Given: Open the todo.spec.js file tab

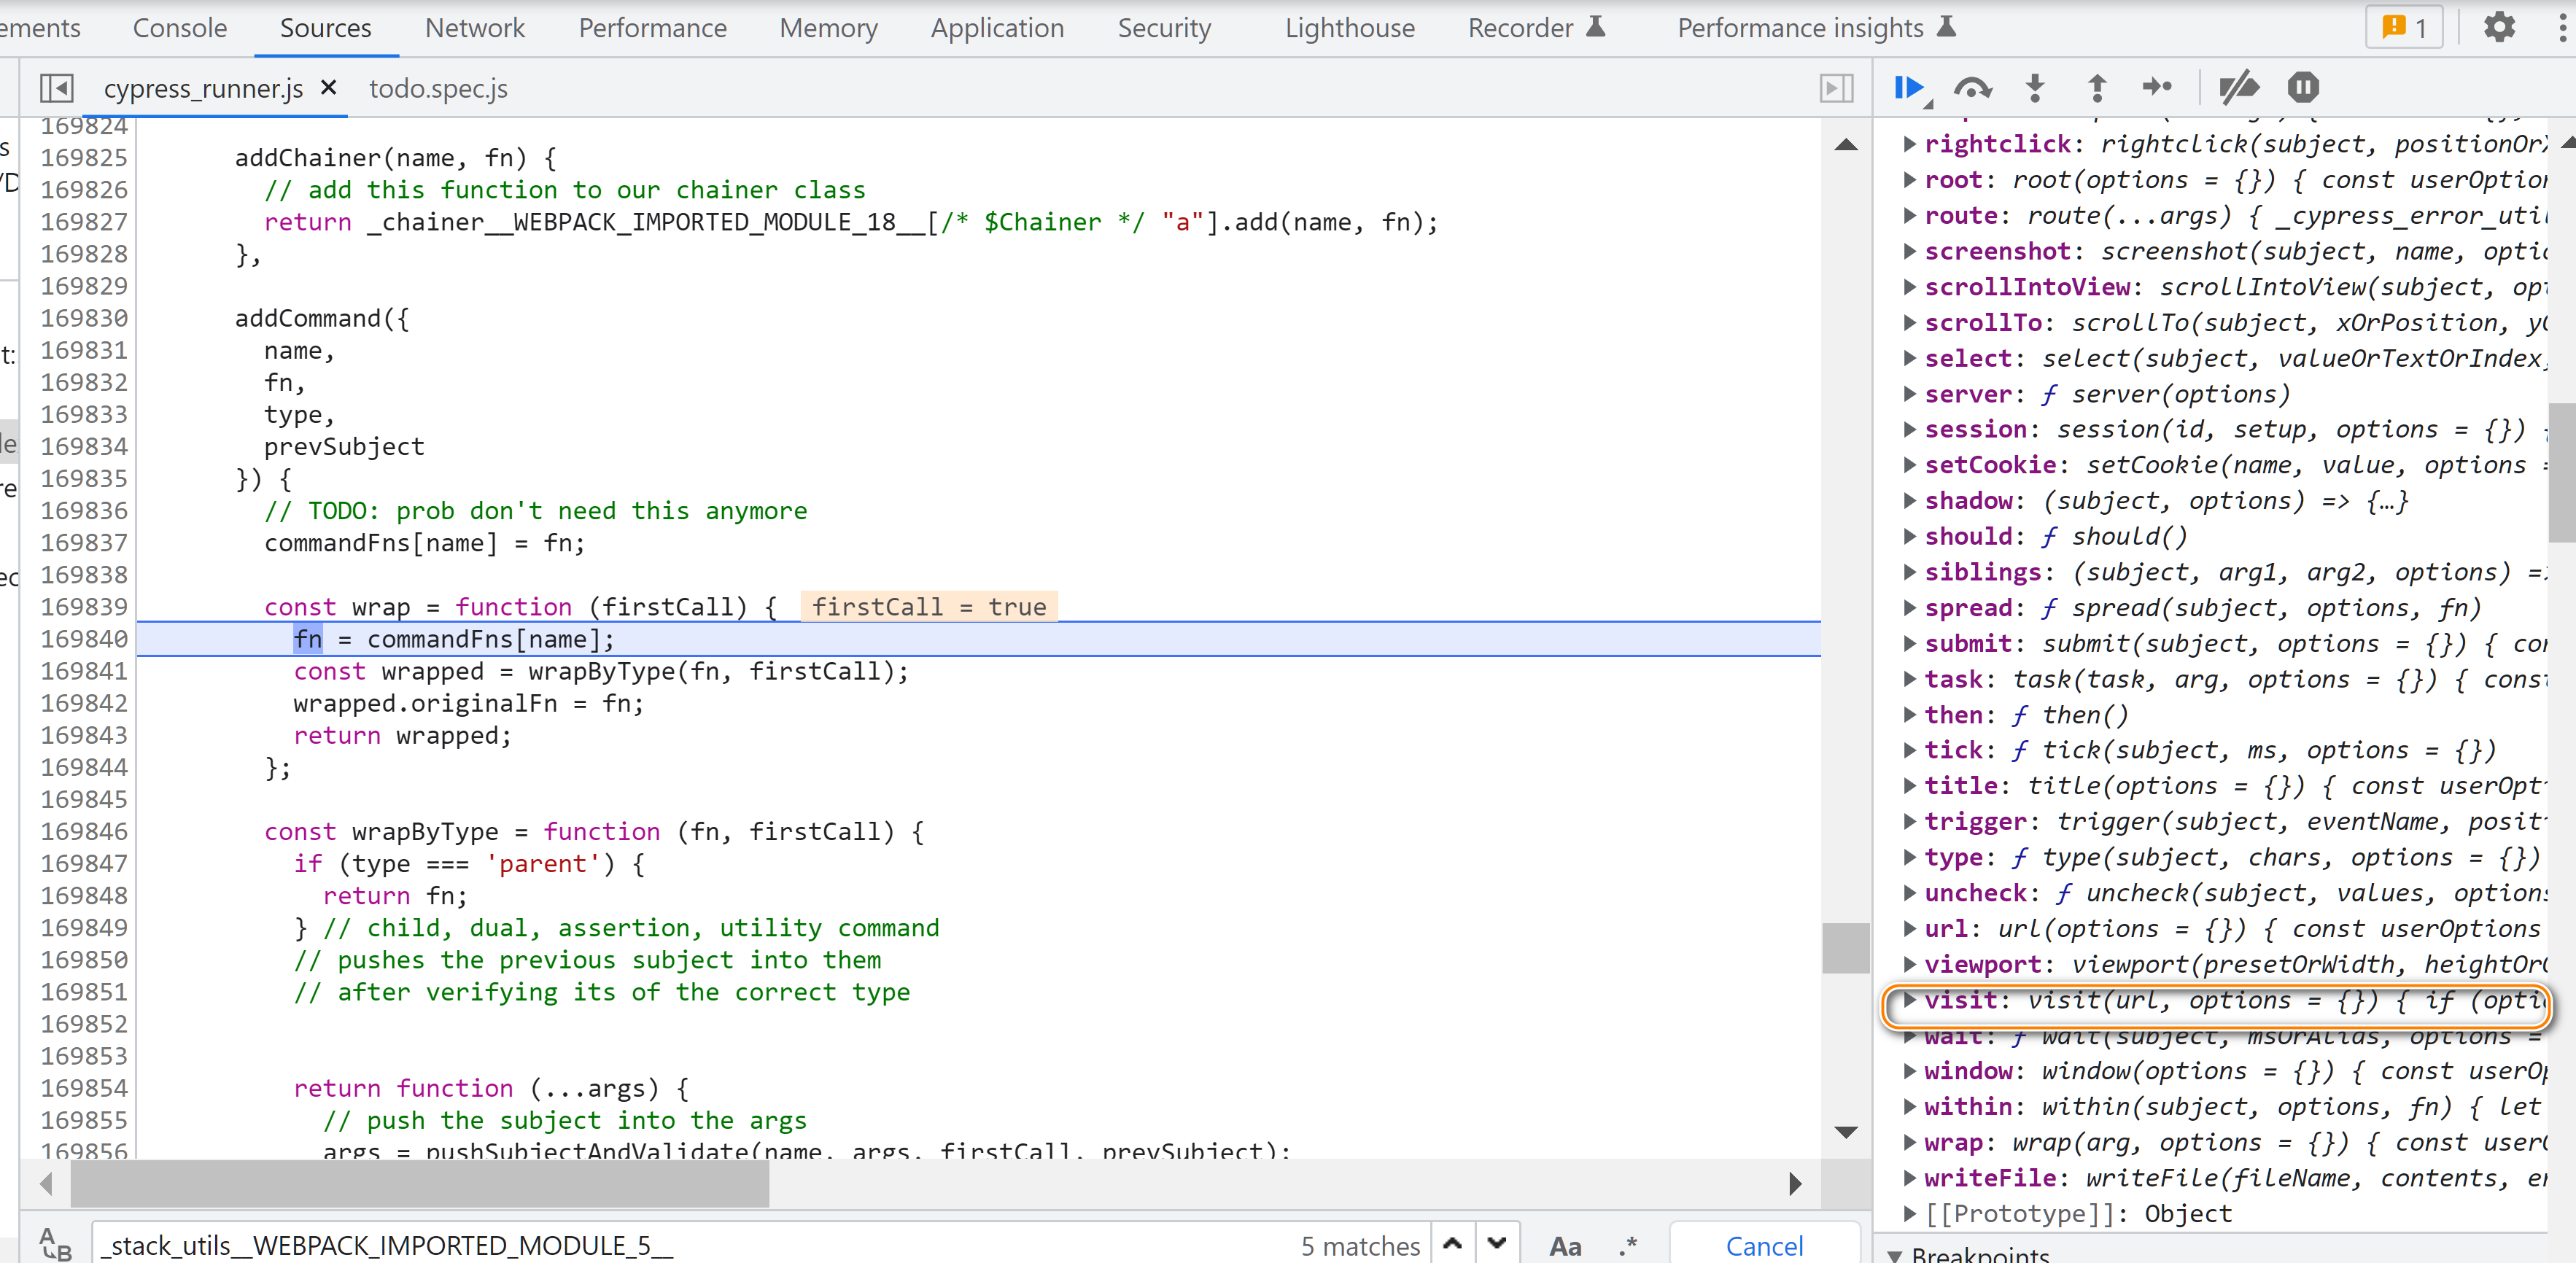Looking at the screenshot, I should (438, 88).
